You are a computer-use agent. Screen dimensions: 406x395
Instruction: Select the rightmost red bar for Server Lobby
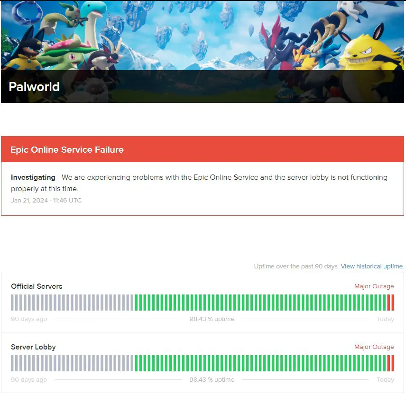[x=393, y=363]
